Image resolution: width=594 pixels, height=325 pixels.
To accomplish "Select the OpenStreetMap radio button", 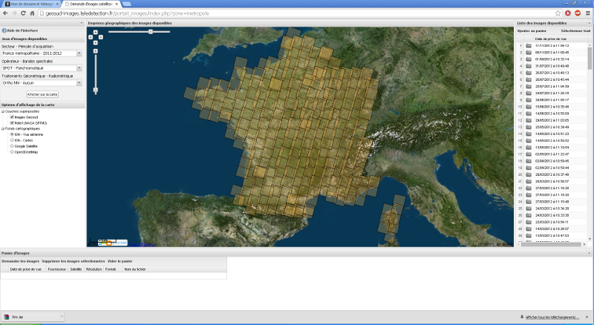I will pyautogui.click(x=12, y=151).
